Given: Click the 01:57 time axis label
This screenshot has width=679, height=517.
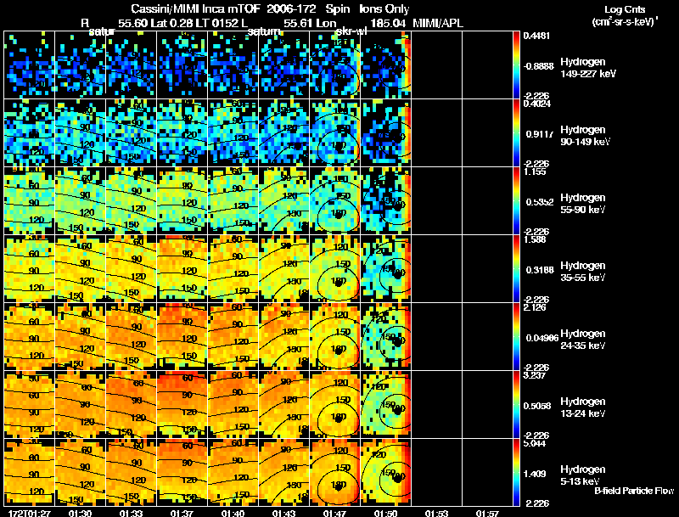Looking at the screenshot, I should [x=487, y=514].
